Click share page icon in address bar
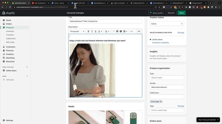 point(156,7)
